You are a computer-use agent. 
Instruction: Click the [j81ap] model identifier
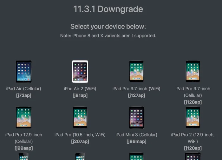(80, 95)
